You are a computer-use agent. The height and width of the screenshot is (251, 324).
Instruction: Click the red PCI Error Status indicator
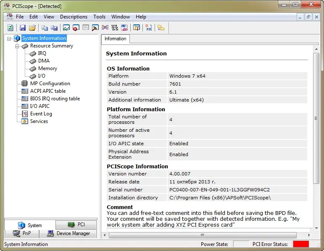click(x=301, y=244)
